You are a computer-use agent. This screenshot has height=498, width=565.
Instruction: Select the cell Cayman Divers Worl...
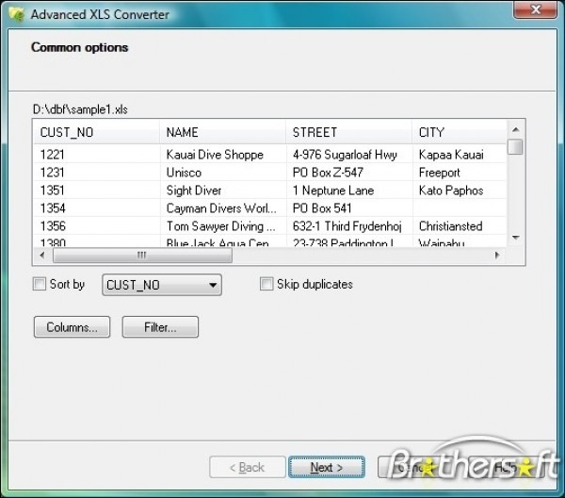point(222,208)
